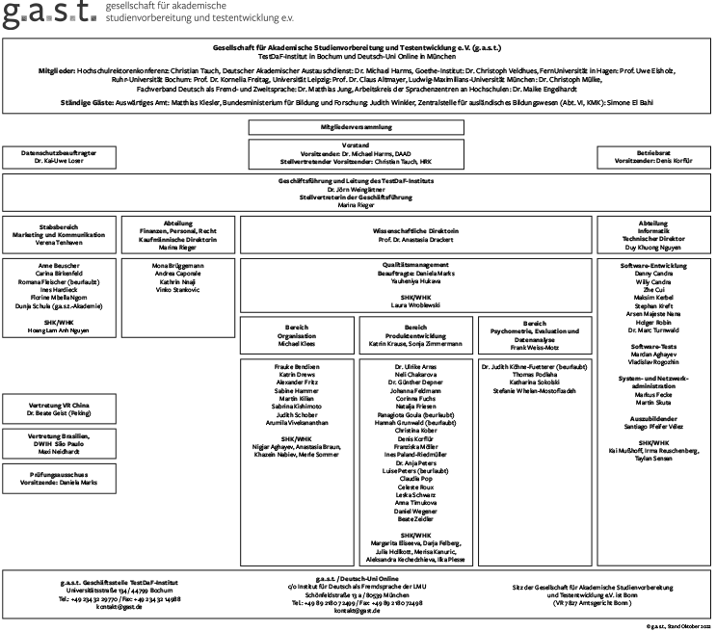Select the name "Vinko Stankovic"
Screen dimensions: 716x631
click(x=178, y=289)
